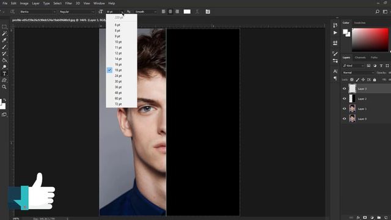Click the foreground color swatch in Color panel
391x220 pixels.
coord(345,31)
